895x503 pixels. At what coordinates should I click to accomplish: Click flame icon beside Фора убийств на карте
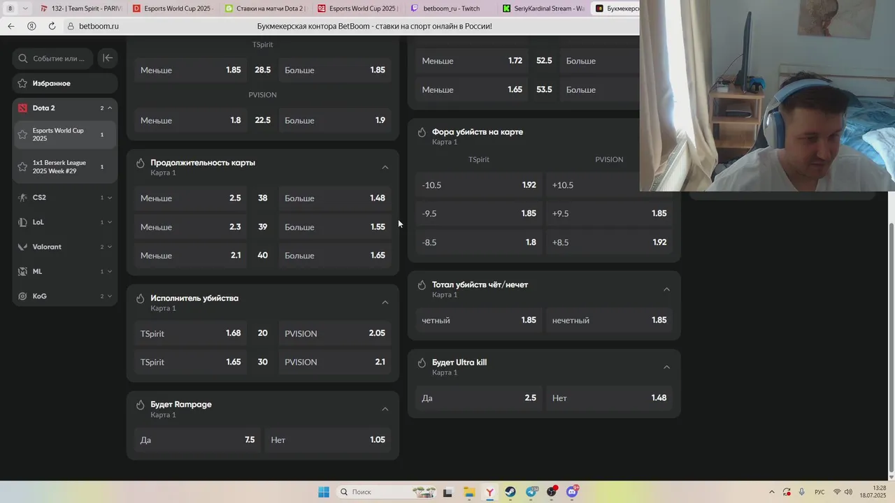422,132
